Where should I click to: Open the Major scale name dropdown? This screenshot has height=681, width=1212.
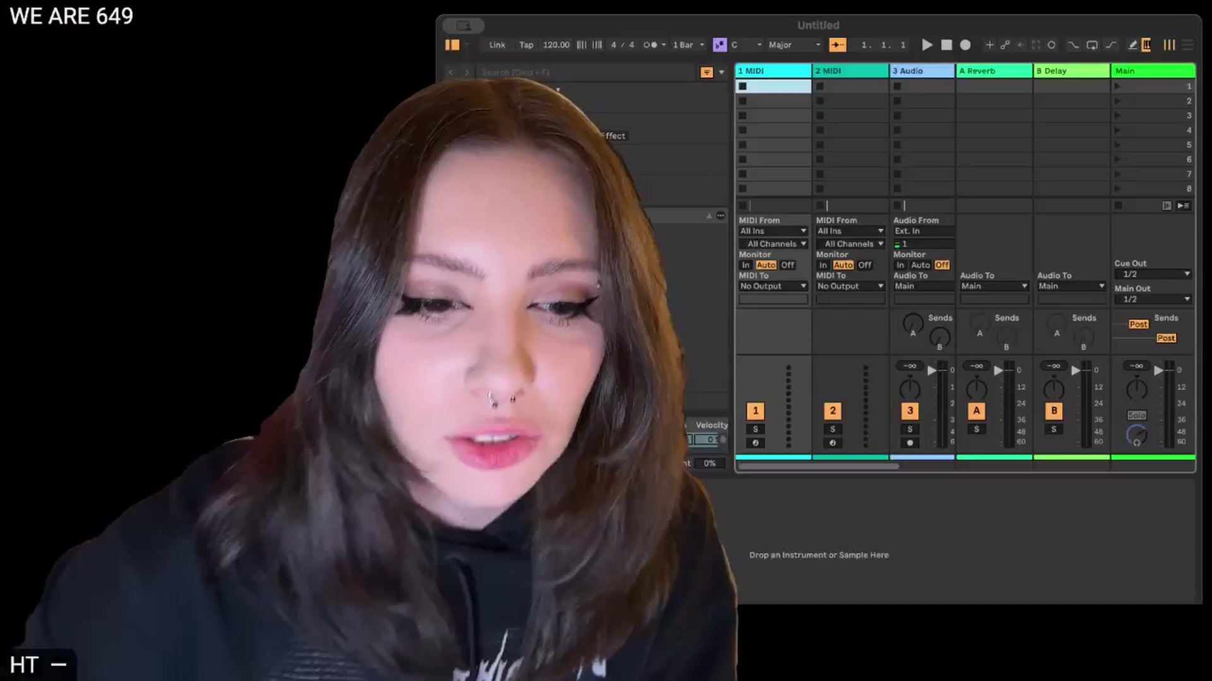click(x=794, y=45)
